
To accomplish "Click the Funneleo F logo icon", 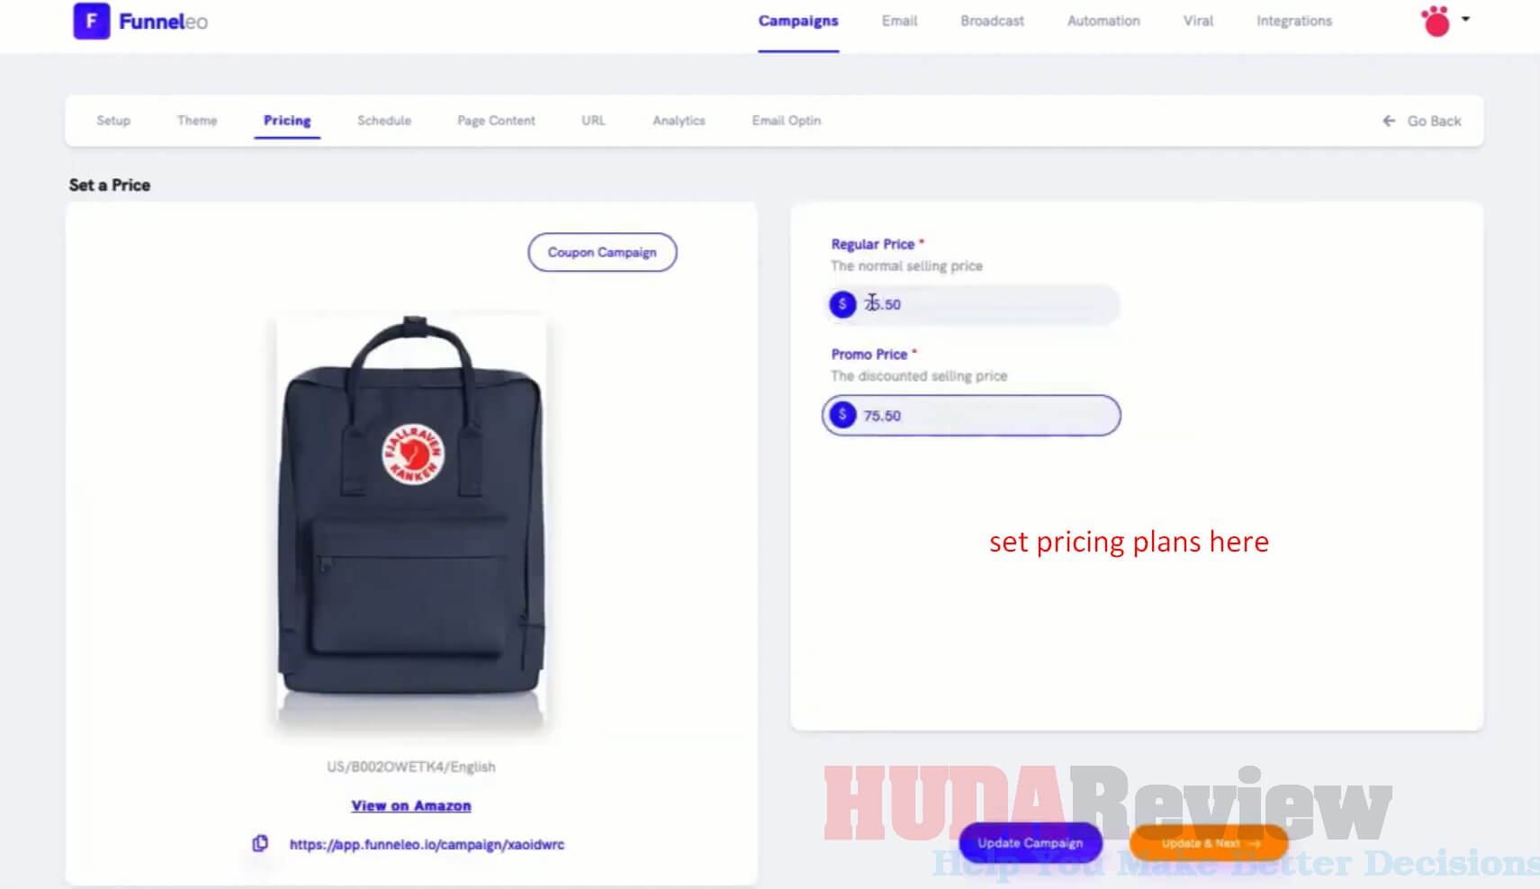I will pos(91,21).
